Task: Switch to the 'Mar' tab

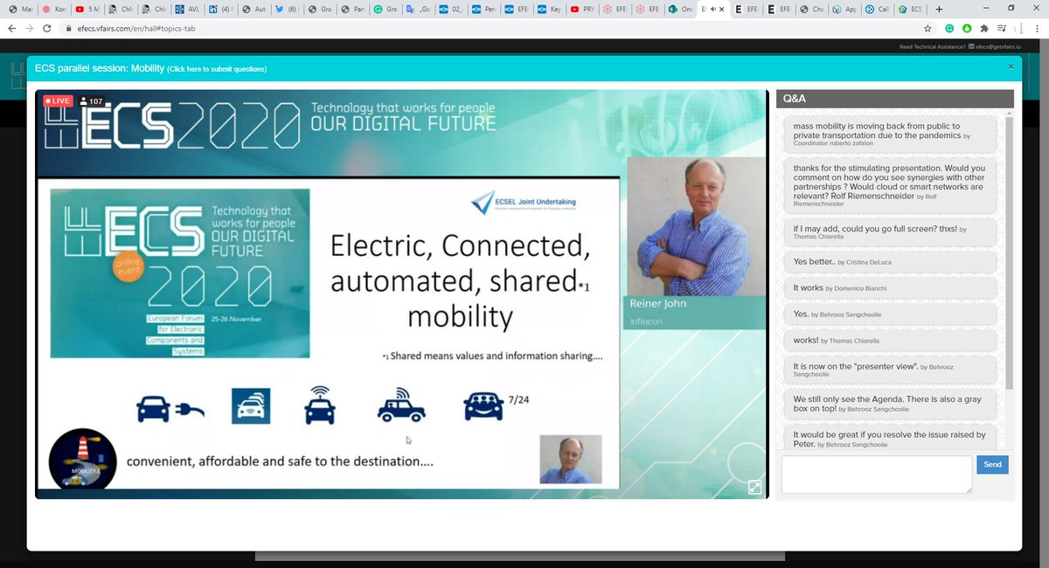Action: coord(21,9)
